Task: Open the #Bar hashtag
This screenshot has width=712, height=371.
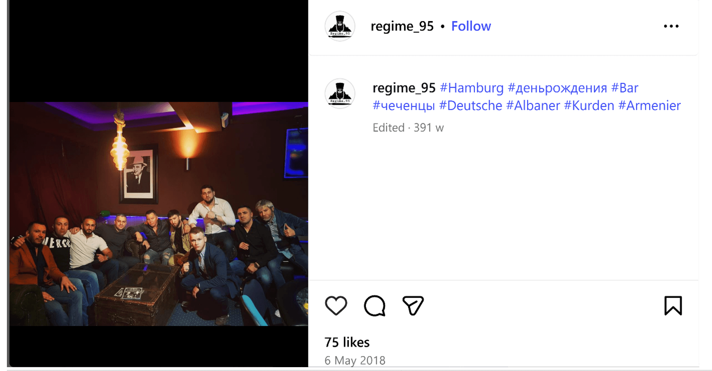Action: click(625, 88)
